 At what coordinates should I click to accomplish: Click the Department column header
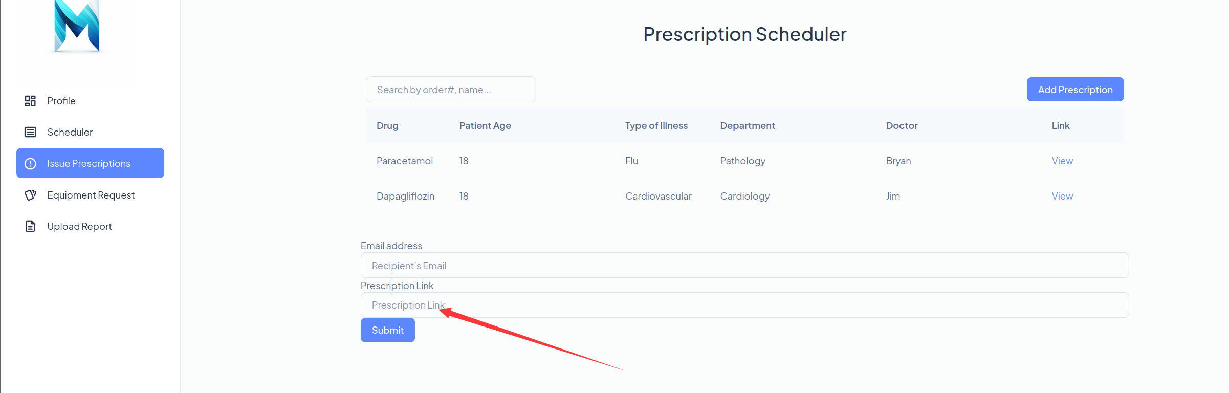coord(748,125)
